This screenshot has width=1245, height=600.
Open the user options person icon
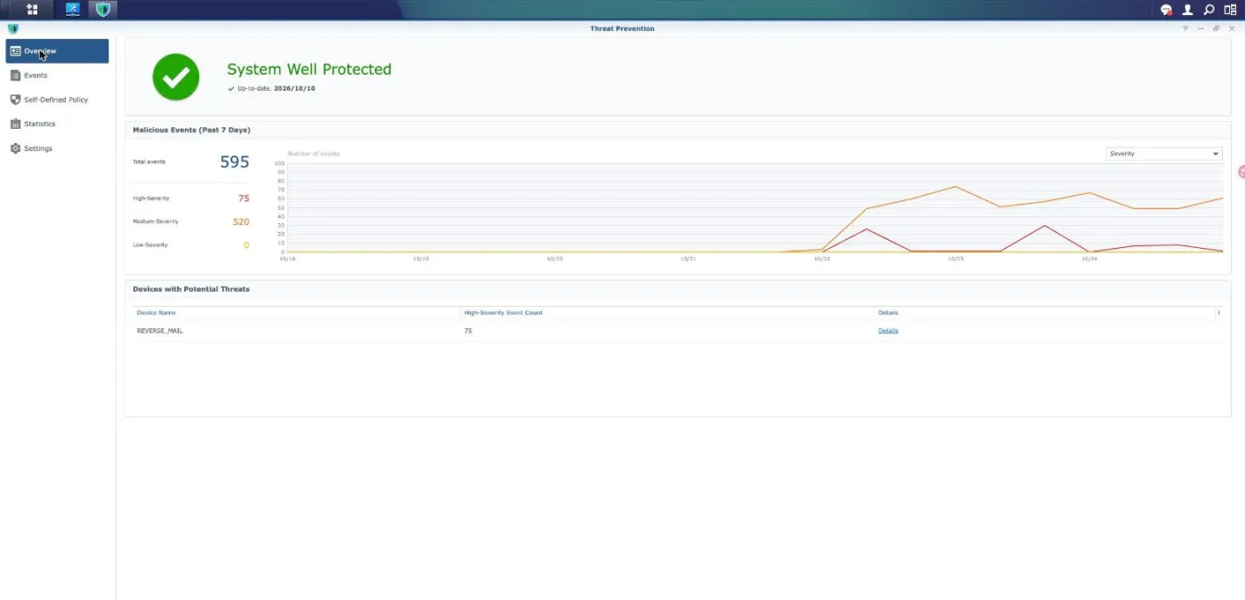(1187, 10)
